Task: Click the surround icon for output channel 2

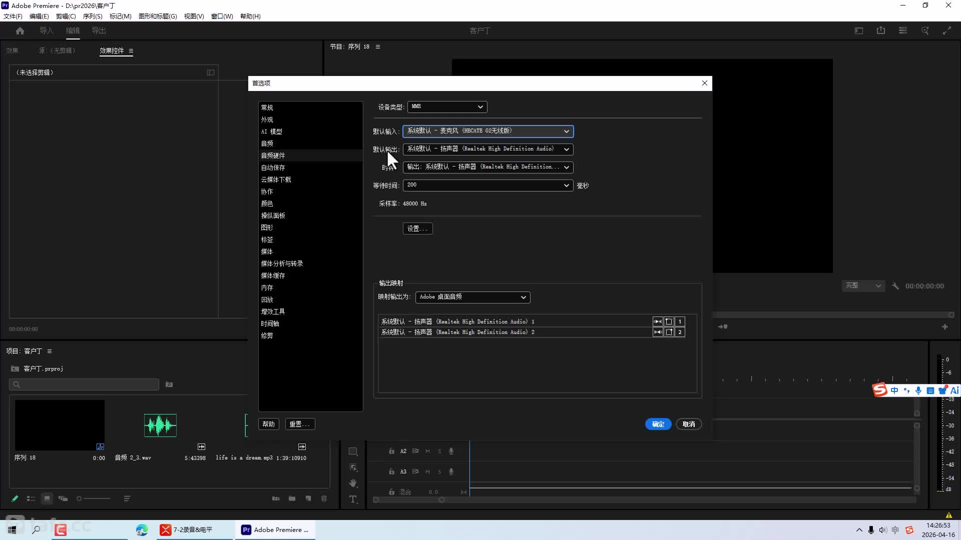Action: pyautogui.click(x=669, y=332)
